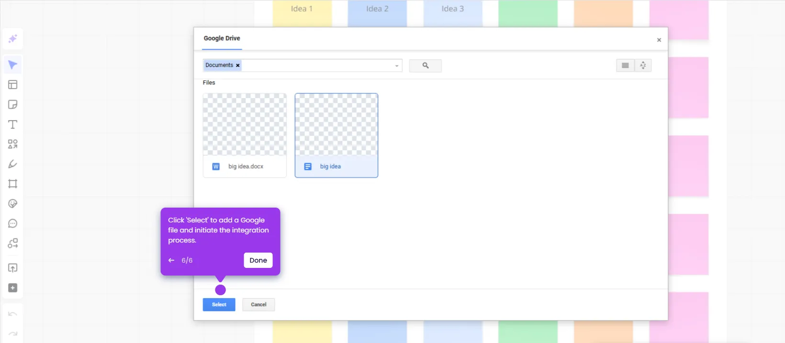785x343 pixels.
Task: Click the 'Idea 2' blue column header
Action: pyautogui.click(x=377, y=9)
